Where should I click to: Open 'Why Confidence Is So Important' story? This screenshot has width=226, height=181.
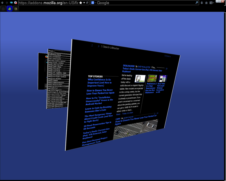(x=99, y=83)
